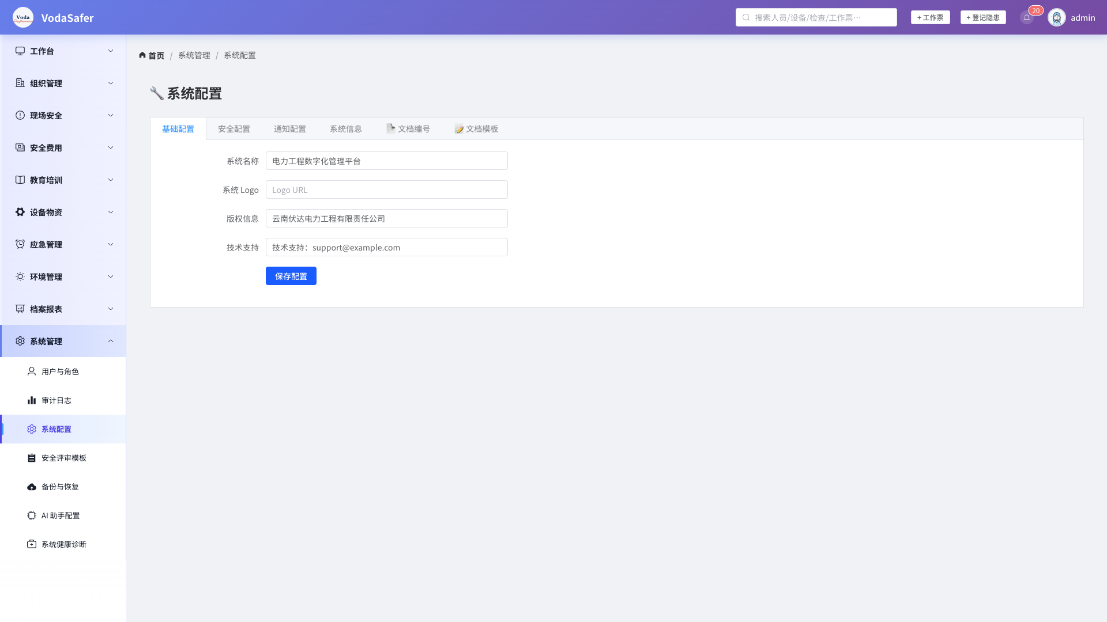
Task: Switch to the 安全配置 tab
Action: (234, 129)
